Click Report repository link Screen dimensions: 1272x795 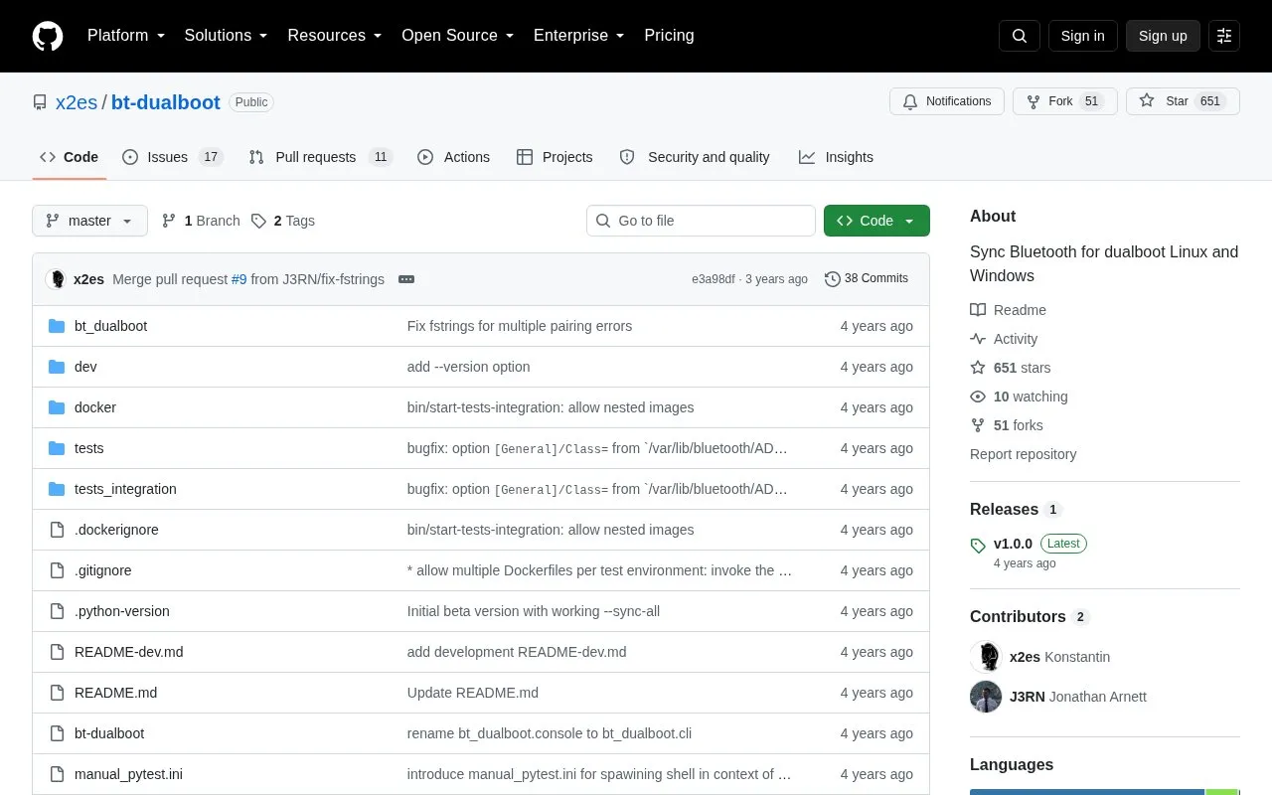point(1023,454)
